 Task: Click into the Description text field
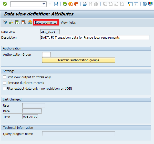pyautogui.click(x=95, y=38)
